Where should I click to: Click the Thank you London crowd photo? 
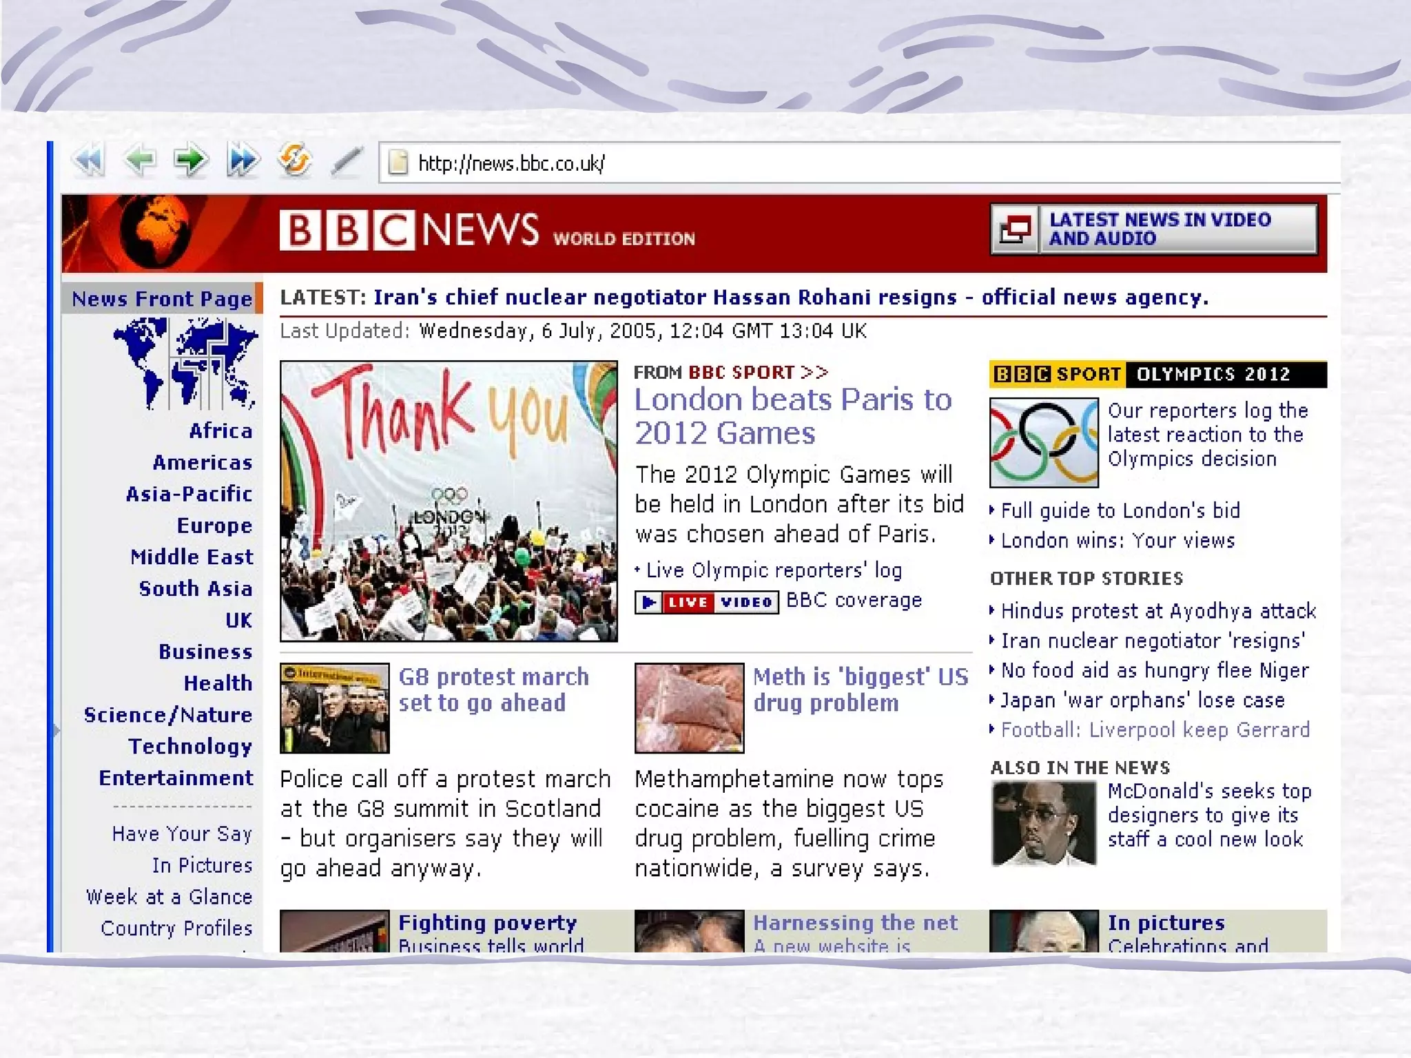(449, 501)
